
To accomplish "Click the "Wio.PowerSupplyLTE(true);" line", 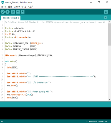I will pyautogui.click(x=20, y=94).
